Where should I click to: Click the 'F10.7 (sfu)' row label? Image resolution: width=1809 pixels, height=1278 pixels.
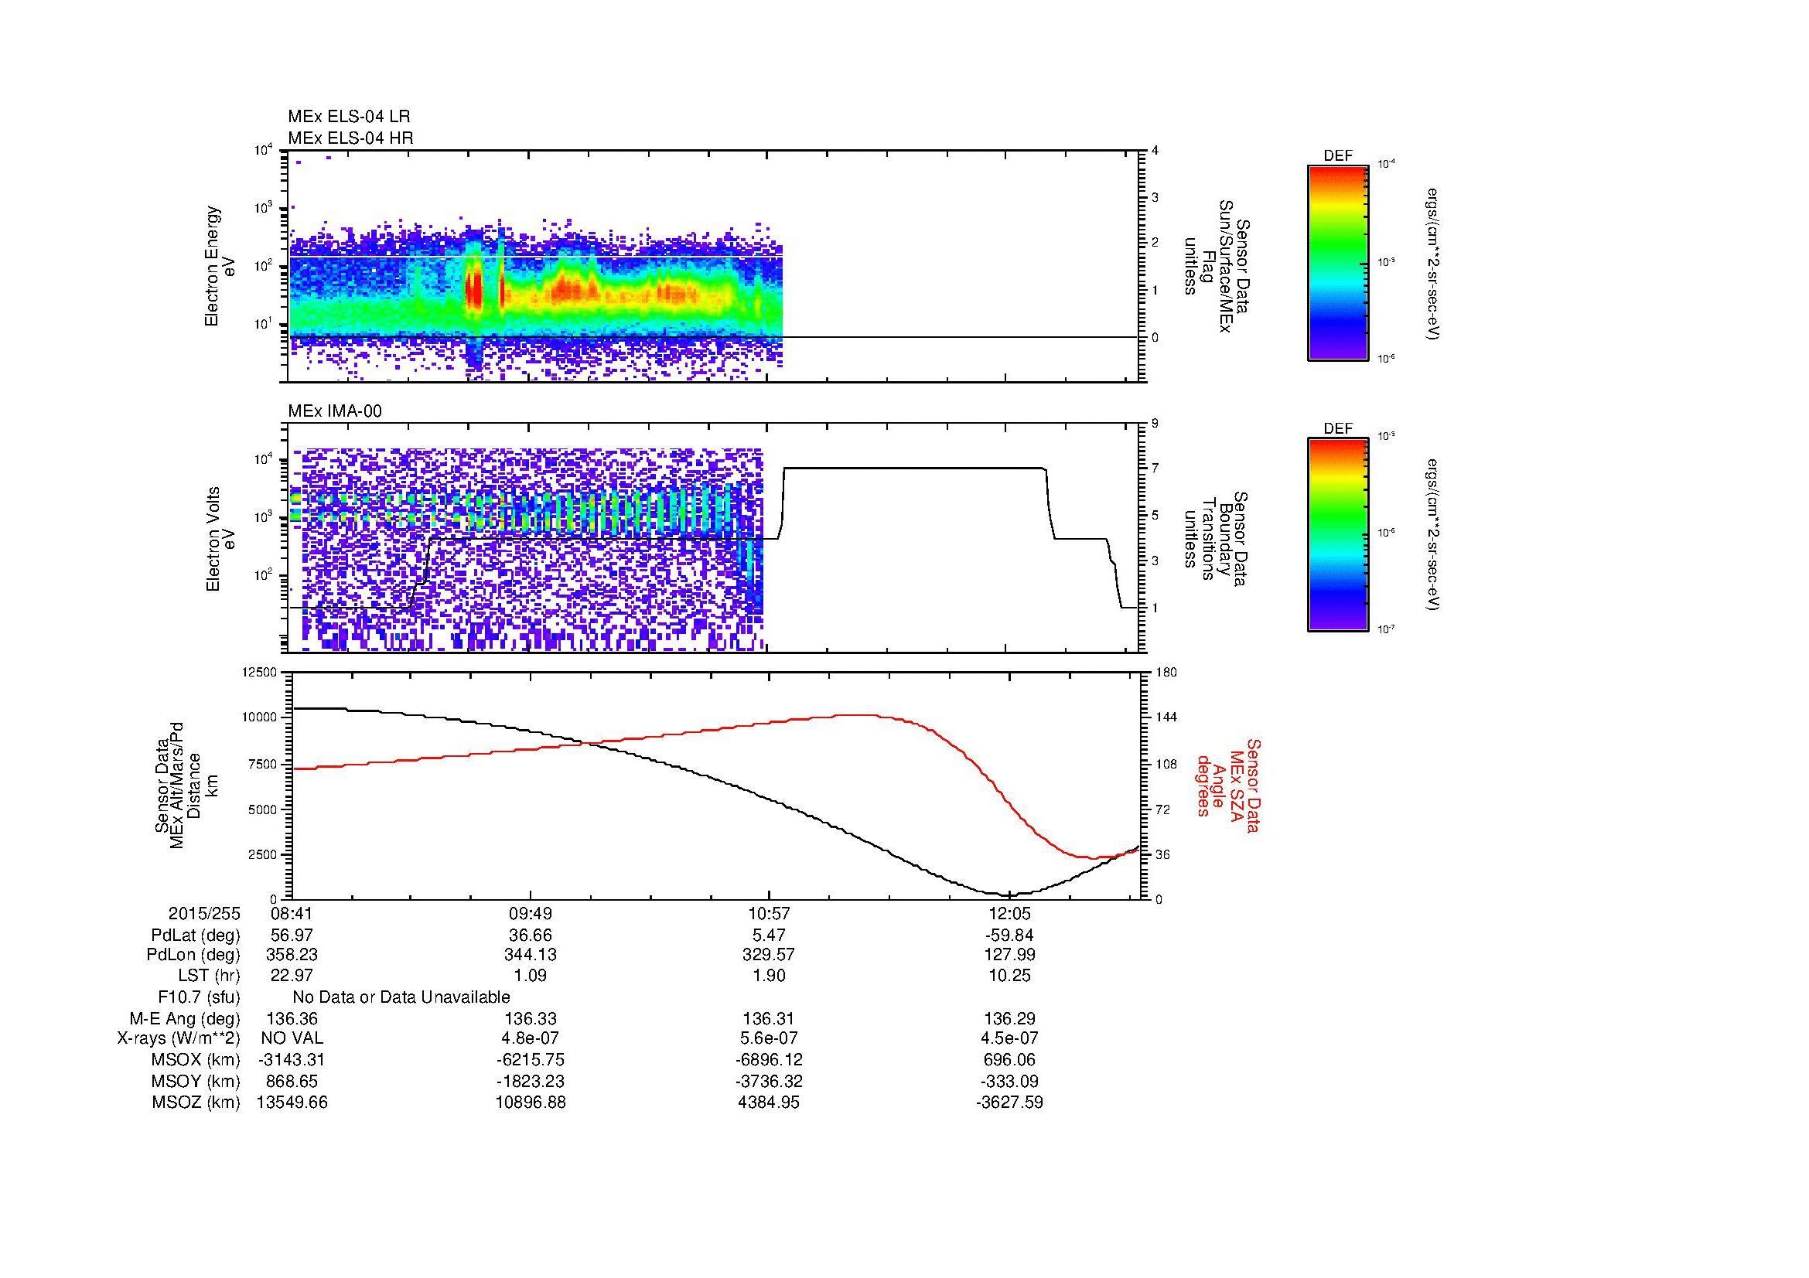click(199, 997)
